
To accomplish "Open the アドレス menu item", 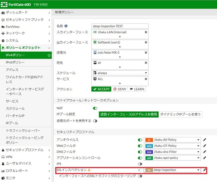I will coord(26,70).
